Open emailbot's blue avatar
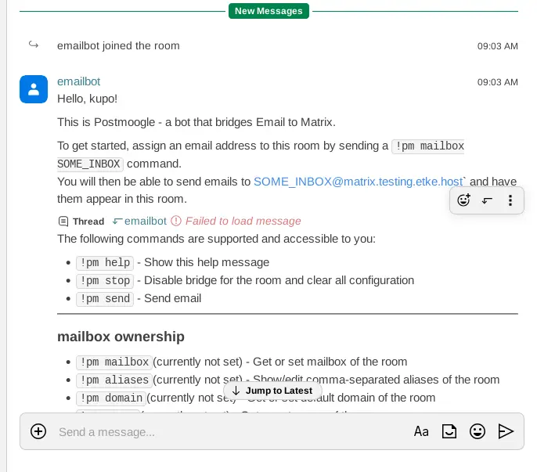 [x=34, y=89]
